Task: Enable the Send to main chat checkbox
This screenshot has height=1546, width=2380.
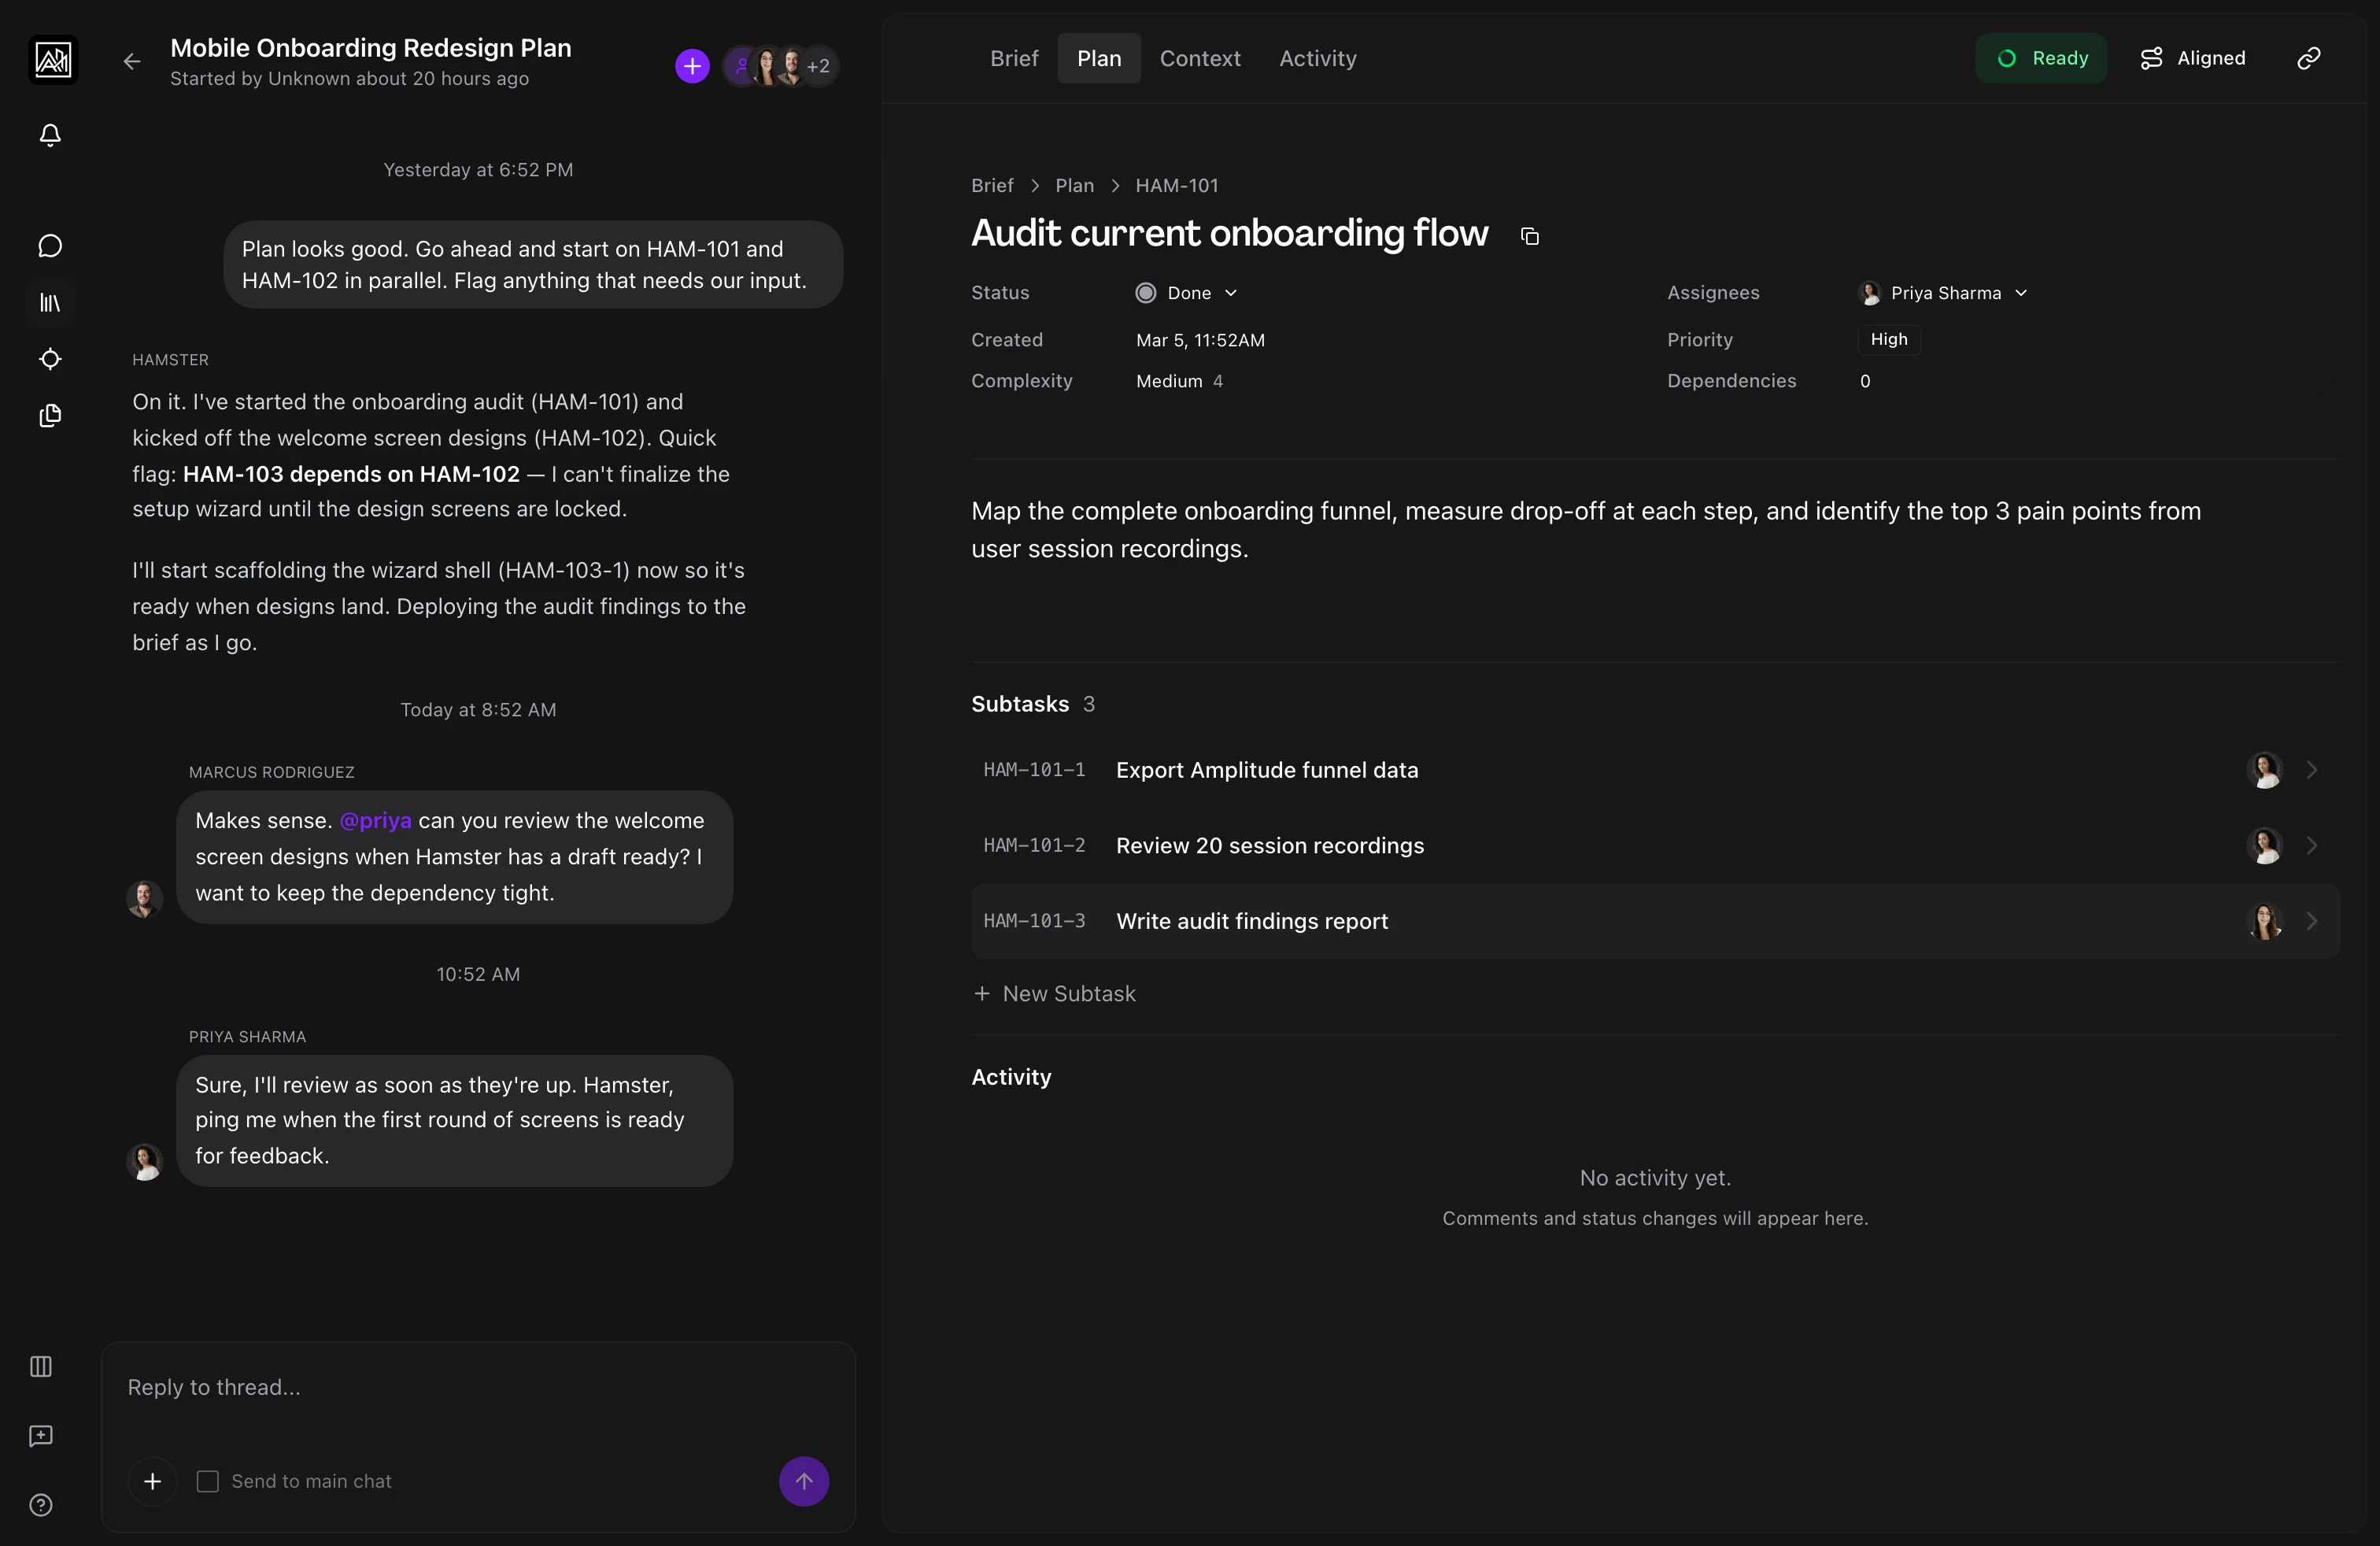Action: coord(207,1481)
